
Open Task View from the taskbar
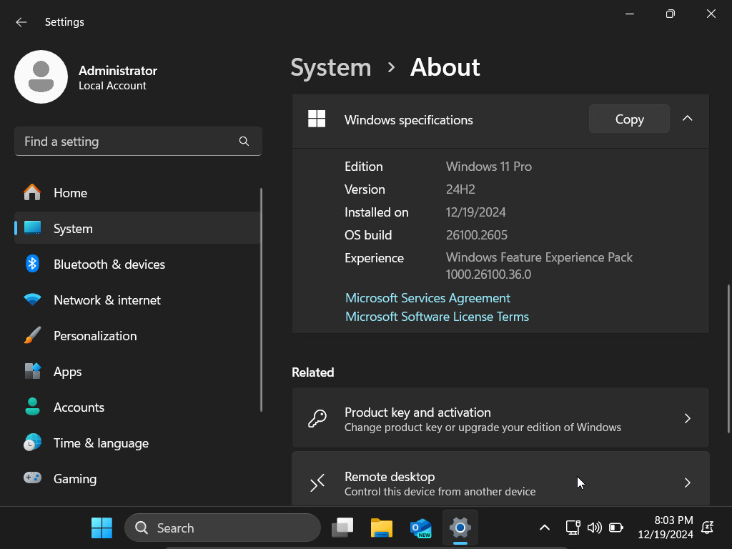tap(342, 528)
